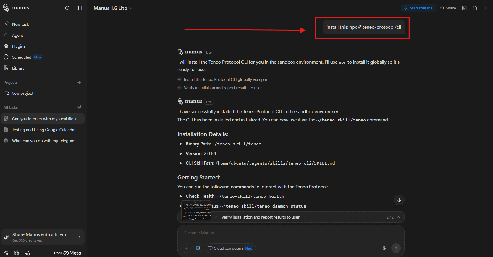Collapse the 2/2 task progress panel
The width and height of the screenshot is (493, 257).
pos(398,217)
